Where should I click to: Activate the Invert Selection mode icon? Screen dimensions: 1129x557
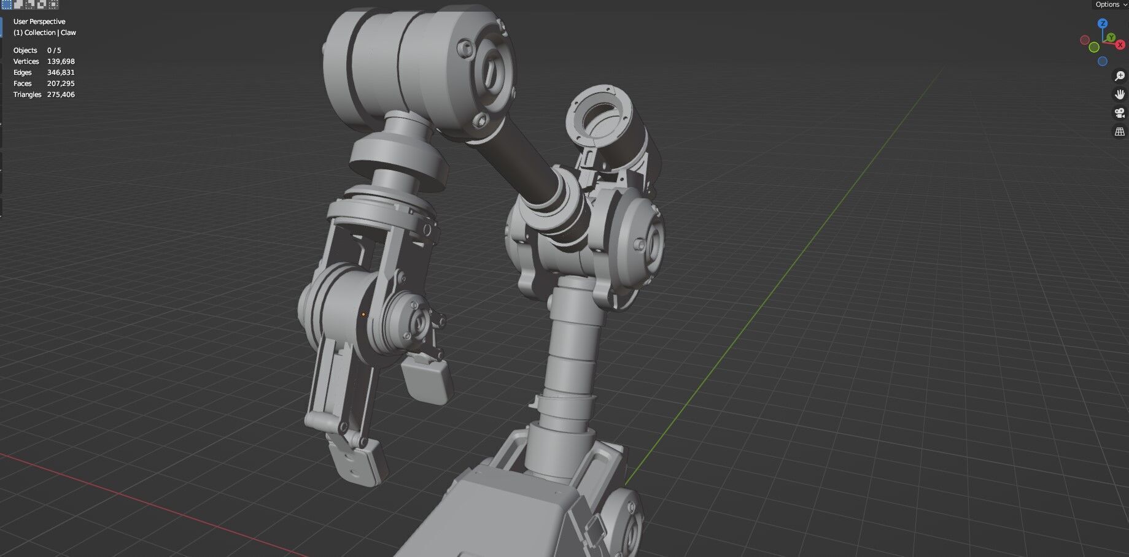point(42,4)
